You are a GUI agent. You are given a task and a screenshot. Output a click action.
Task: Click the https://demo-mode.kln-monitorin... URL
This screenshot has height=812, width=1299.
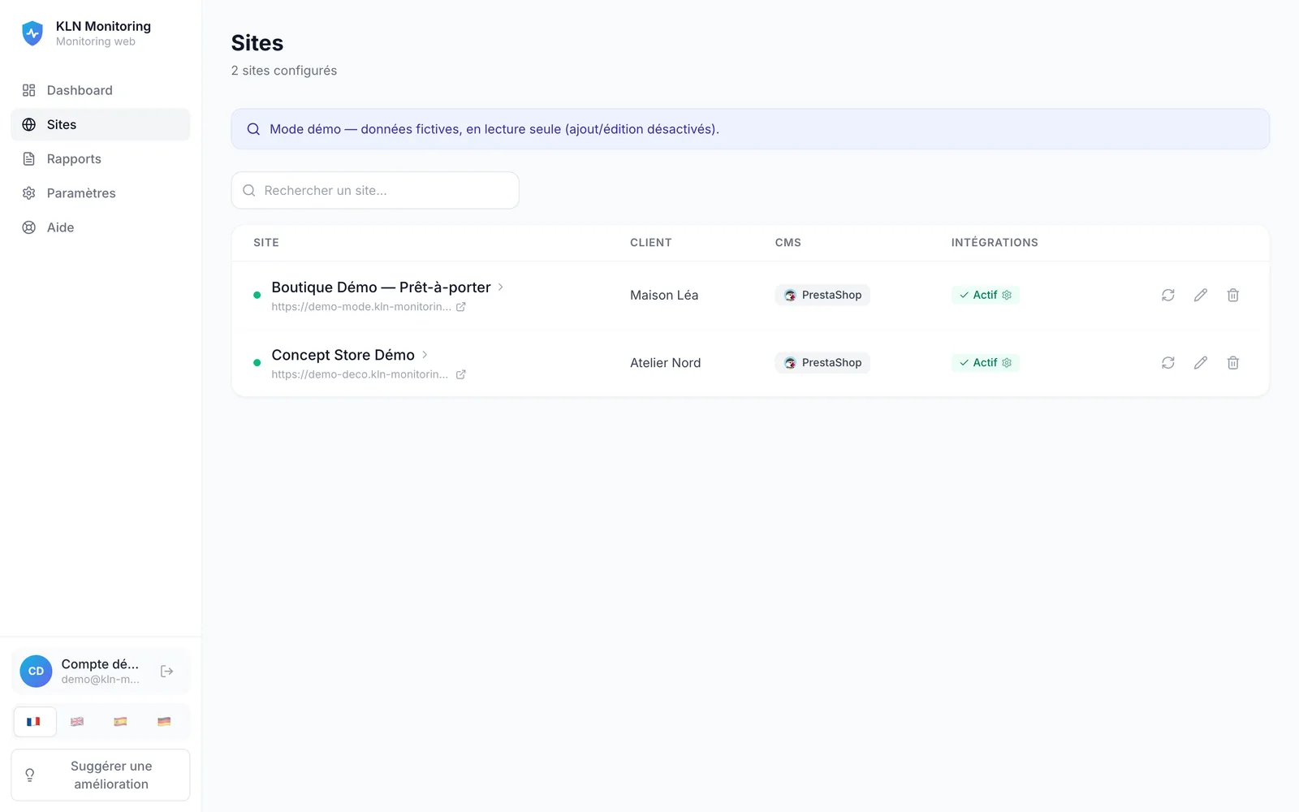point(360,307)
